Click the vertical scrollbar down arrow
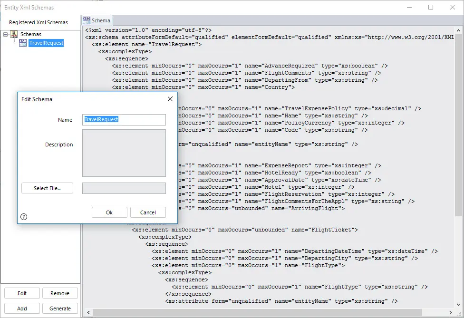This screenshot has width=464, height=318. pos(458,304)
